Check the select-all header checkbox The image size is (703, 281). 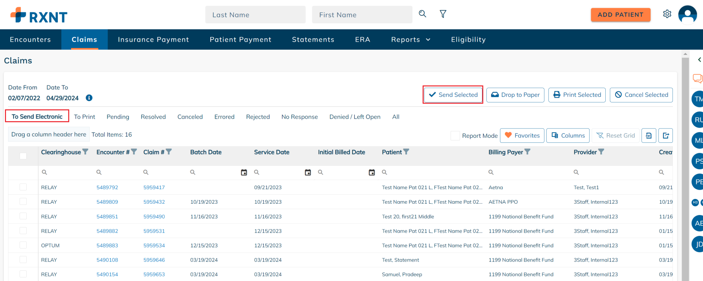click(x=23, y=156)
